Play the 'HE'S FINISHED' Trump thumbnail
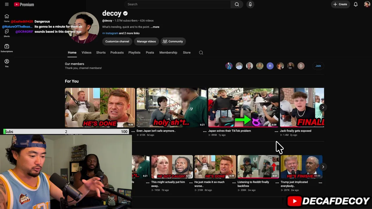 [x=301, y=167]
